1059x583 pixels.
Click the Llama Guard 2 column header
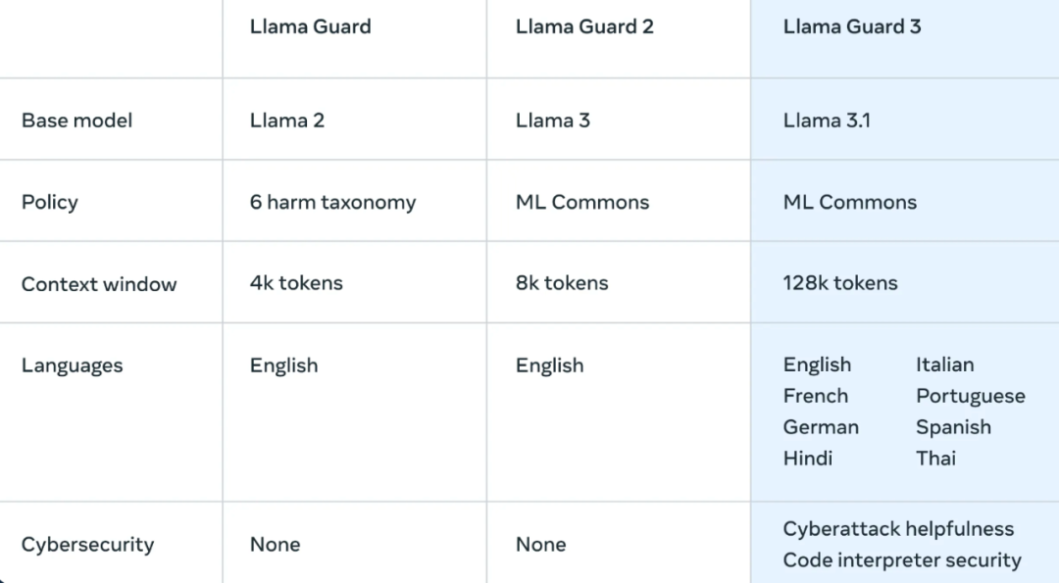point(584,27)
